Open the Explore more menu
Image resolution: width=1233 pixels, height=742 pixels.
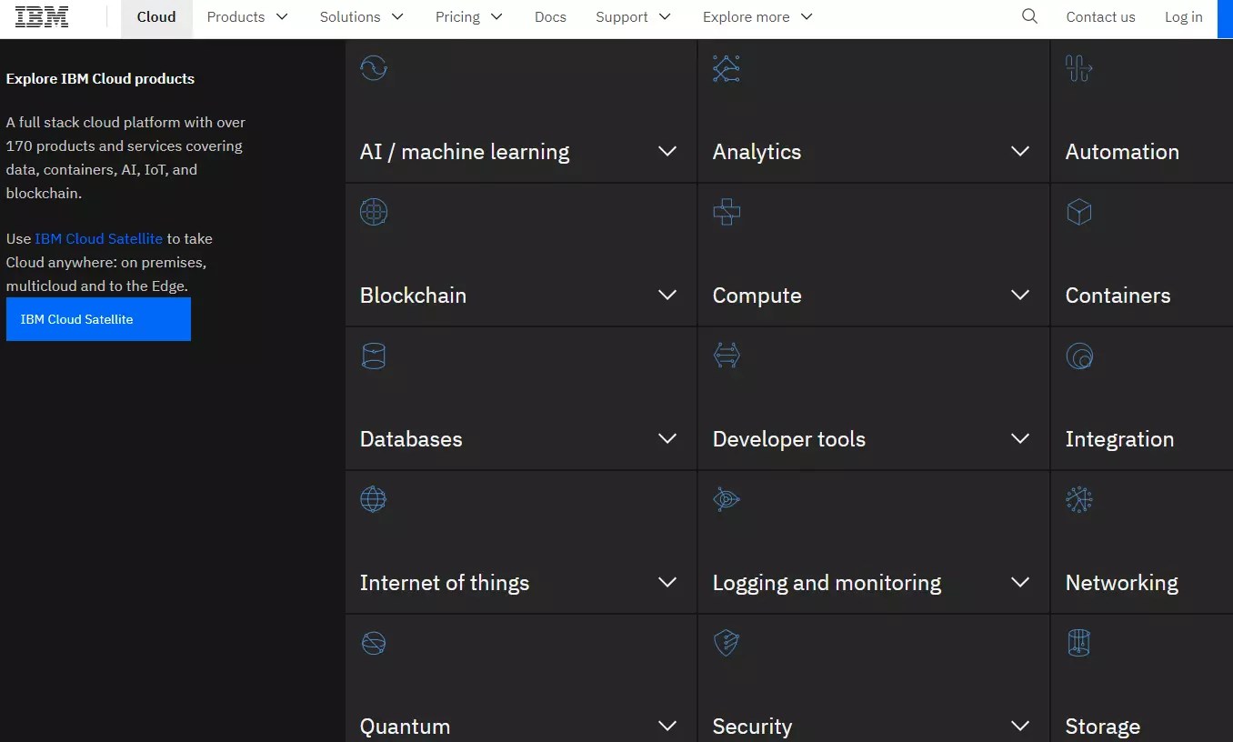(757, 17)
